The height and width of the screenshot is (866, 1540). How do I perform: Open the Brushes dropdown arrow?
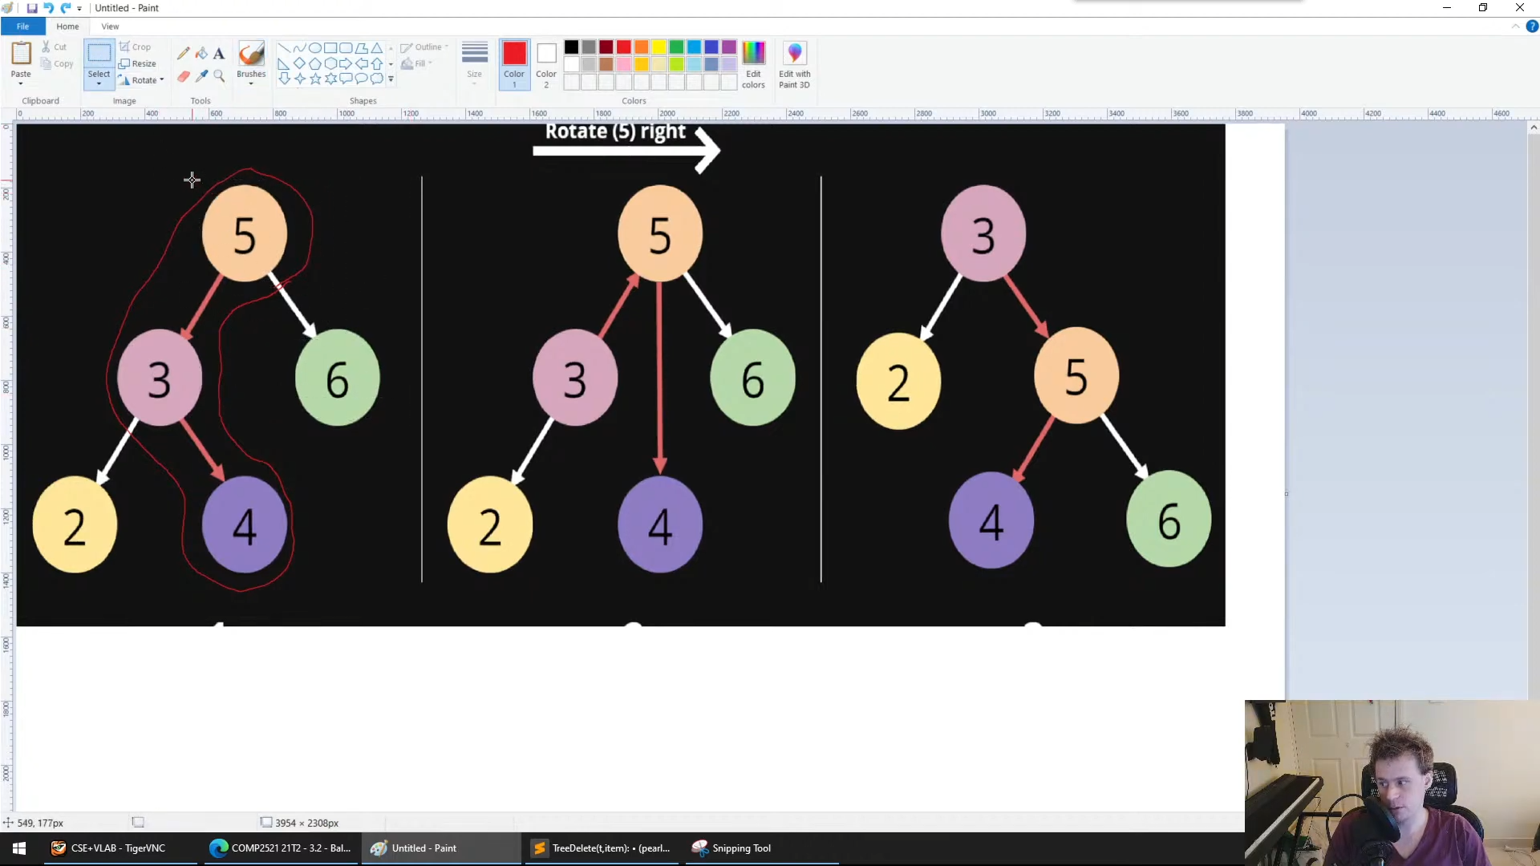[x=251, y=83]
